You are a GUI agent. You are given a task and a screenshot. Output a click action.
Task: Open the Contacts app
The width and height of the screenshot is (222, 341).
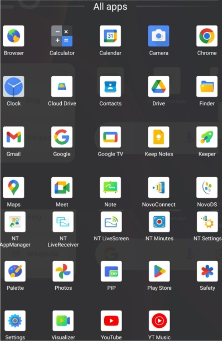click(x=111, y=86)
